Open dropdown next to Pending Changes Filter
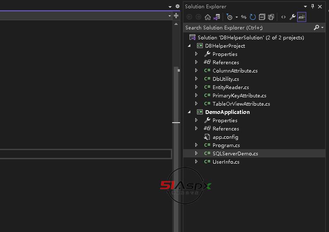The image size is (329, 232). coord(237,17)
